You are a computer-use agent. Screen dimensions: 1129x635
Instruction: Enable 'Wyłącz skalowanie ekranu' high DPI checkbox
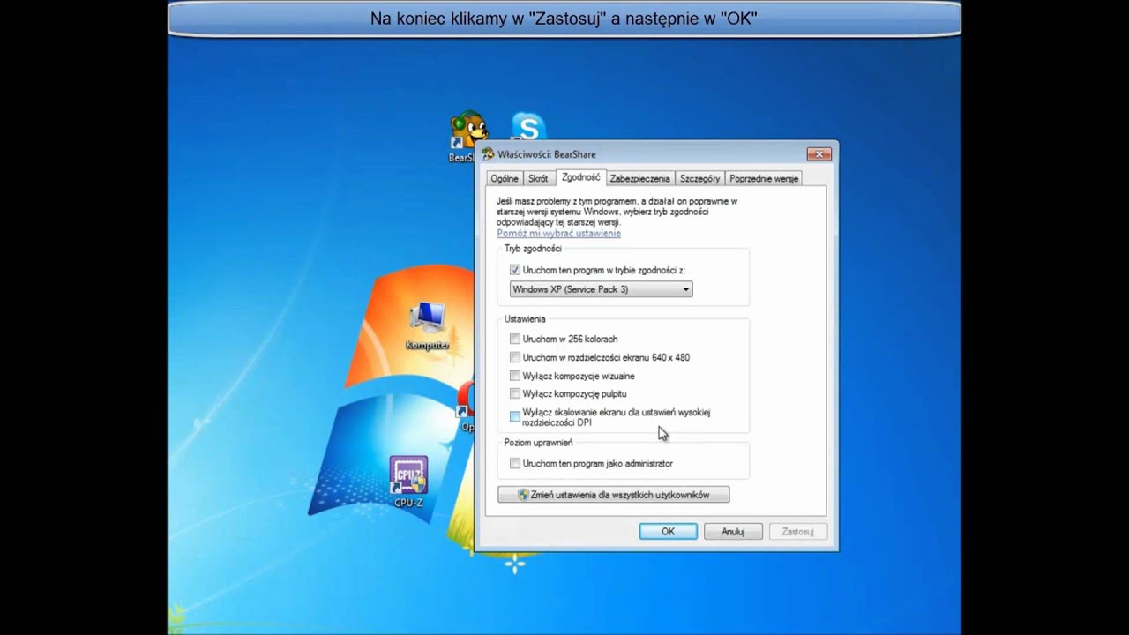coord(515,417)
